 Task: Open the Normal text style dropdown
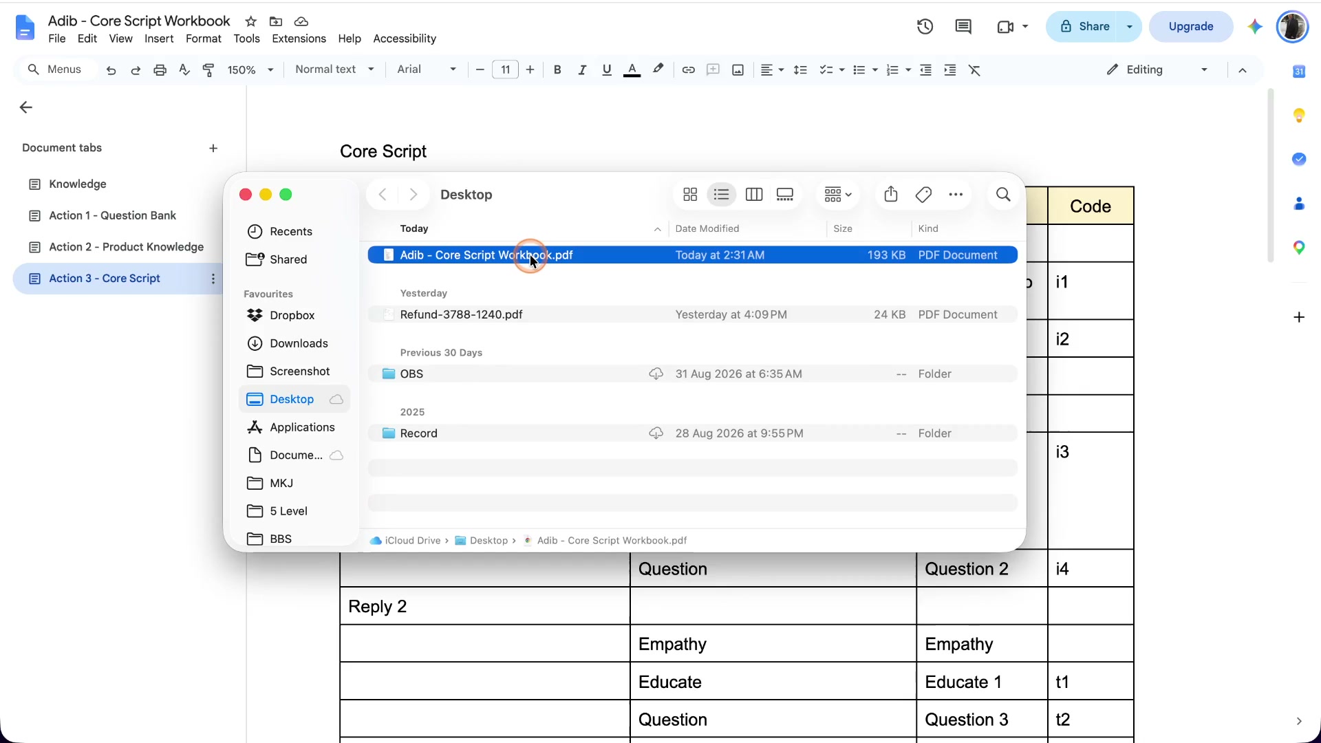pos(335,69)
